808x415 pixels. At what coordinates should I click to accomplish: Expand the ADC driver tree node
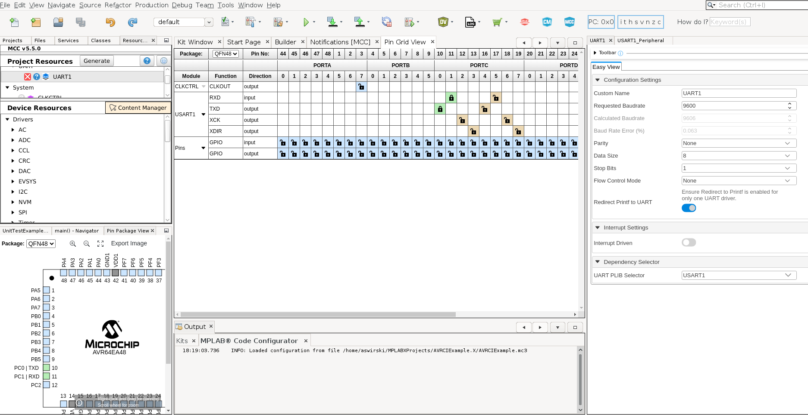pyautogui.click(x=13, y=140)
